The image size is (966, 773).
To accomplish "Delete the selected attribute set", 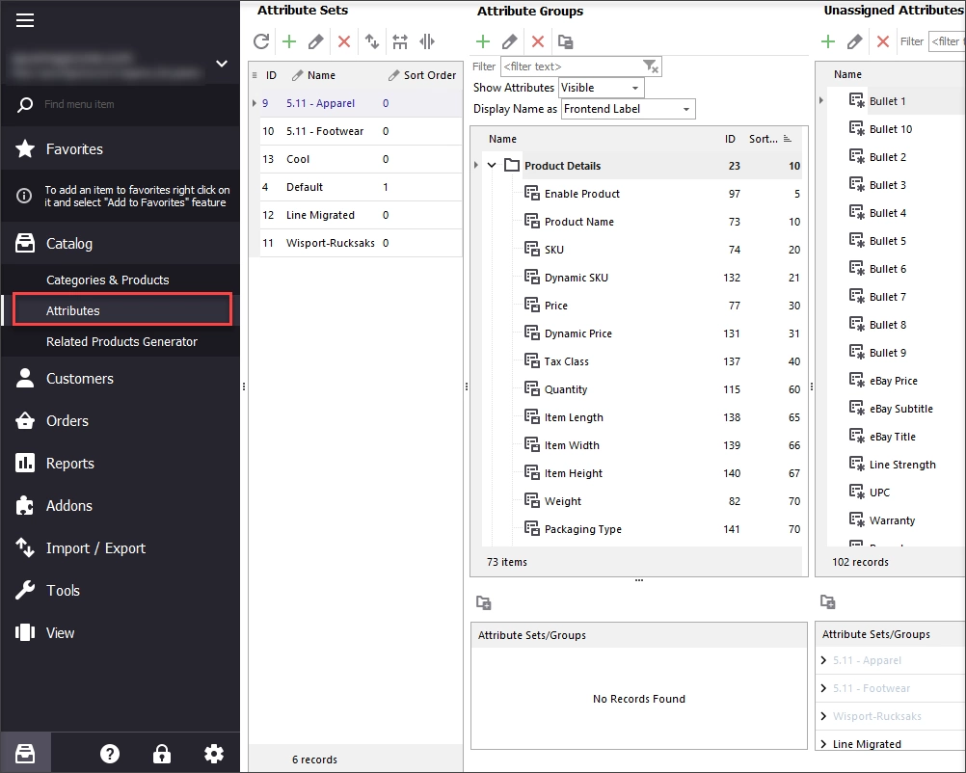I will point(344,41).
